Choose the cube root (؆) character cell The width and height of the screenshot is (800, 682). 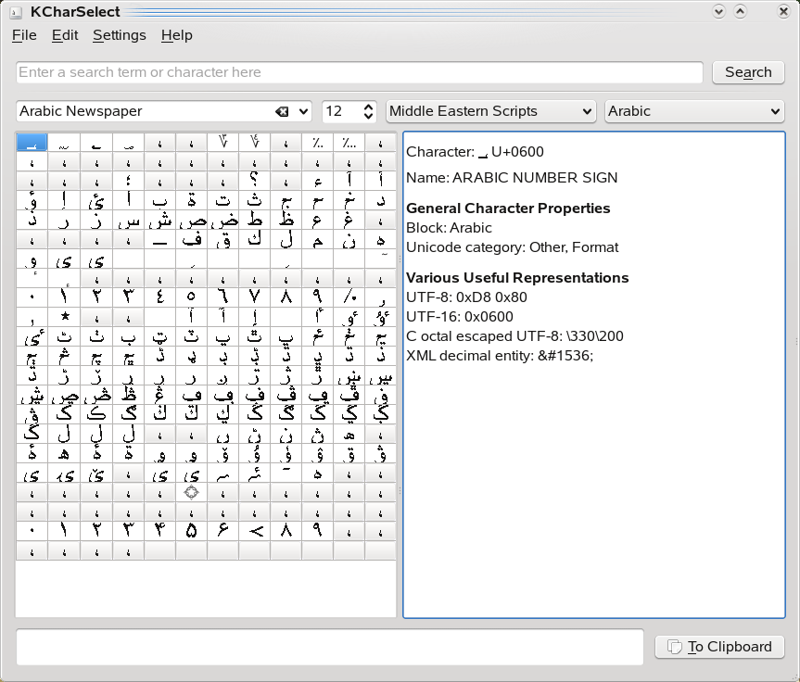(x=223, y=143)
